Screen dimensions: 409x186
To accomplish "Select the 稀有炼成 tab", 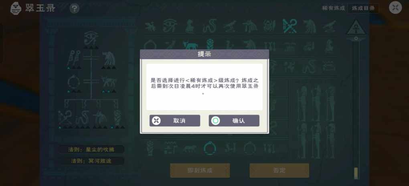I will (x=333, y=8).
